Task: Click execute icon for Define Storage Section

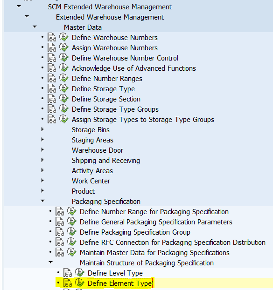Action: pyautogui.click(x=64, y=99)
